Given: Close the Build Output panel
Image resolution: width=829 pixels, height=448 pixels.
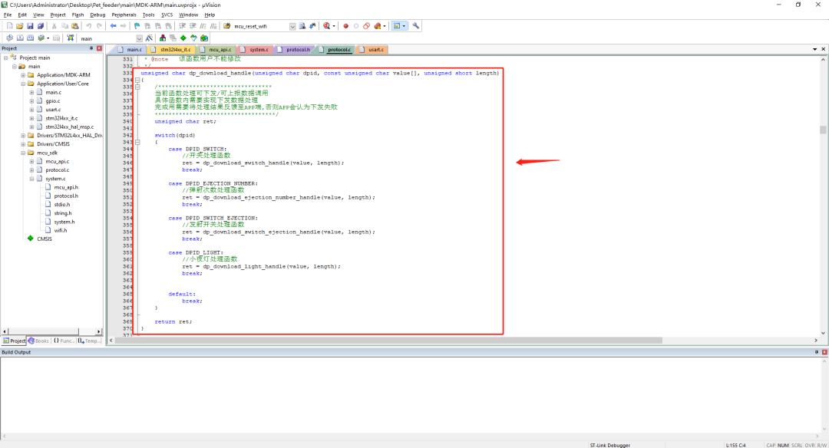Looking at the screenshot, I should tap(824, 352).
